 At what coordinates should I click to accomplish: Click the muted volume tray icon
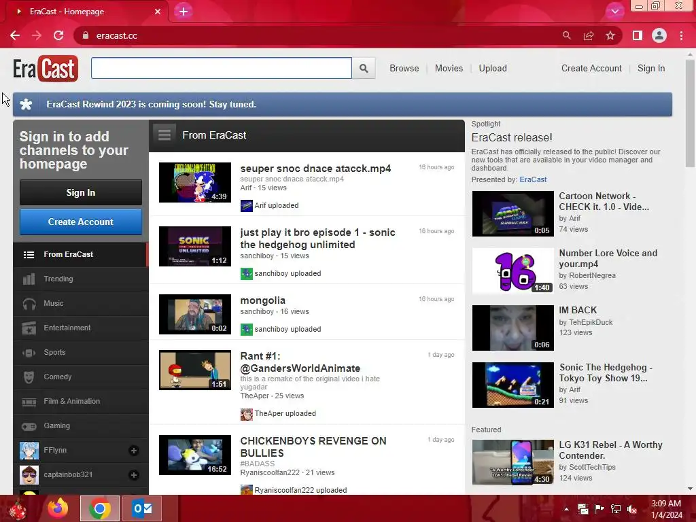[x=632, y=509]
